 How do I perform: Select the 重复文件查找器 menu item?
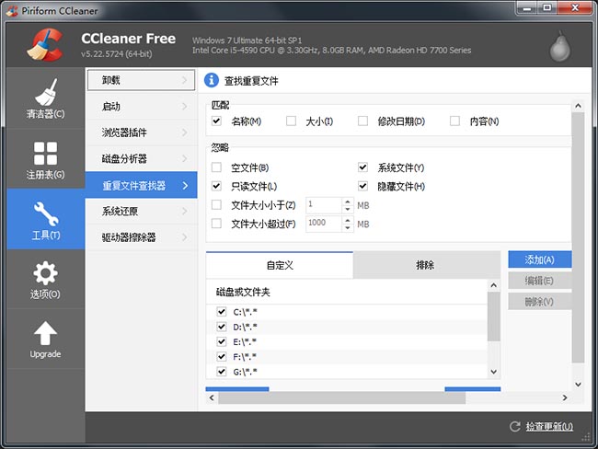(141, 185)
